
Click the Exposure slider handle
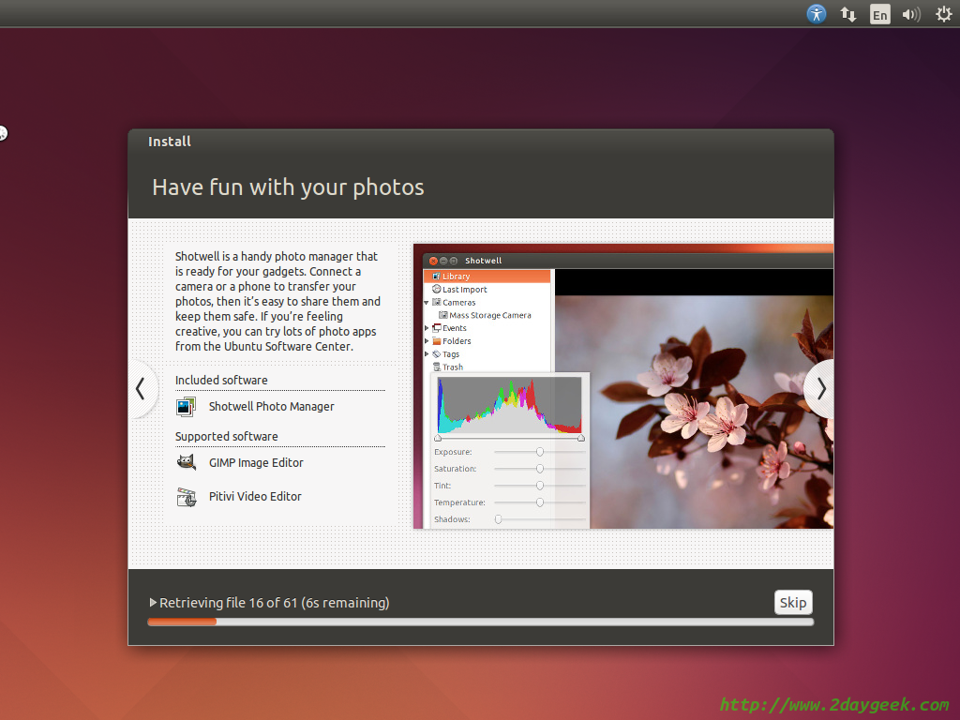click(x=540, y=452)
